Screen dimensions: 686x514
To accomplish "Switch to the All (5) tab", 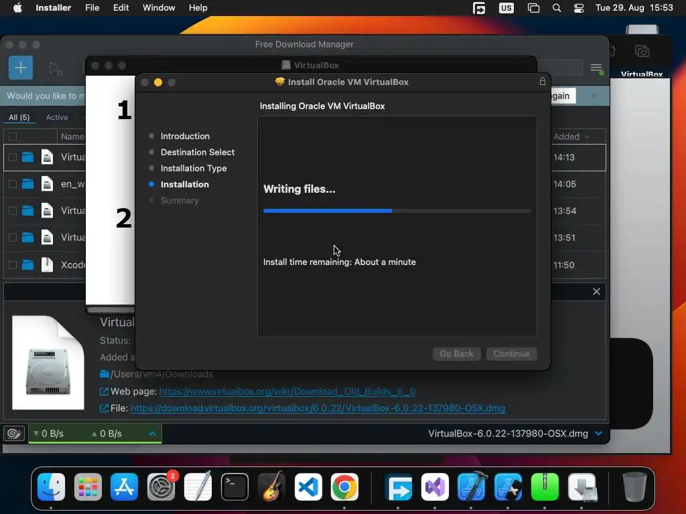I will coord(19,117).
